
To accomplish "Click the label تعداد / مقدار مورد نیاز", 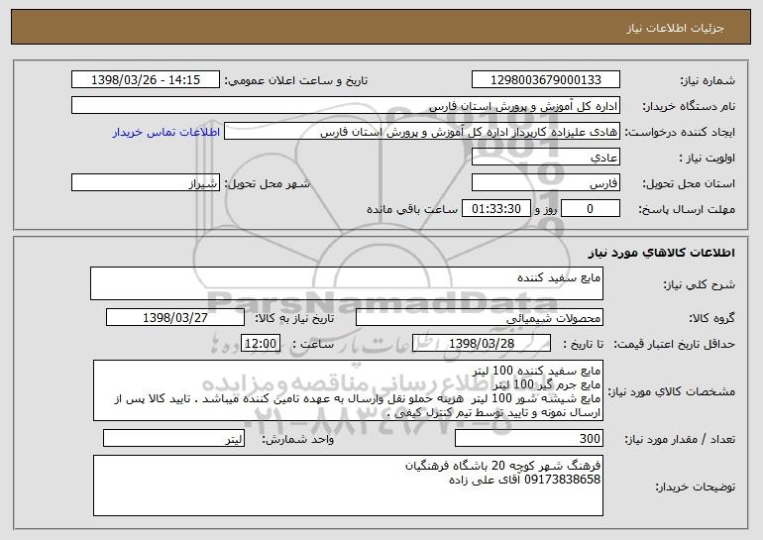I will click(680, 439).
